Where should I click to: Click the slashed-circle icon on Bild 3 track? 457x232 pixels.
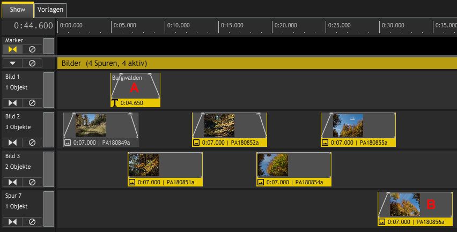[32, 182]
